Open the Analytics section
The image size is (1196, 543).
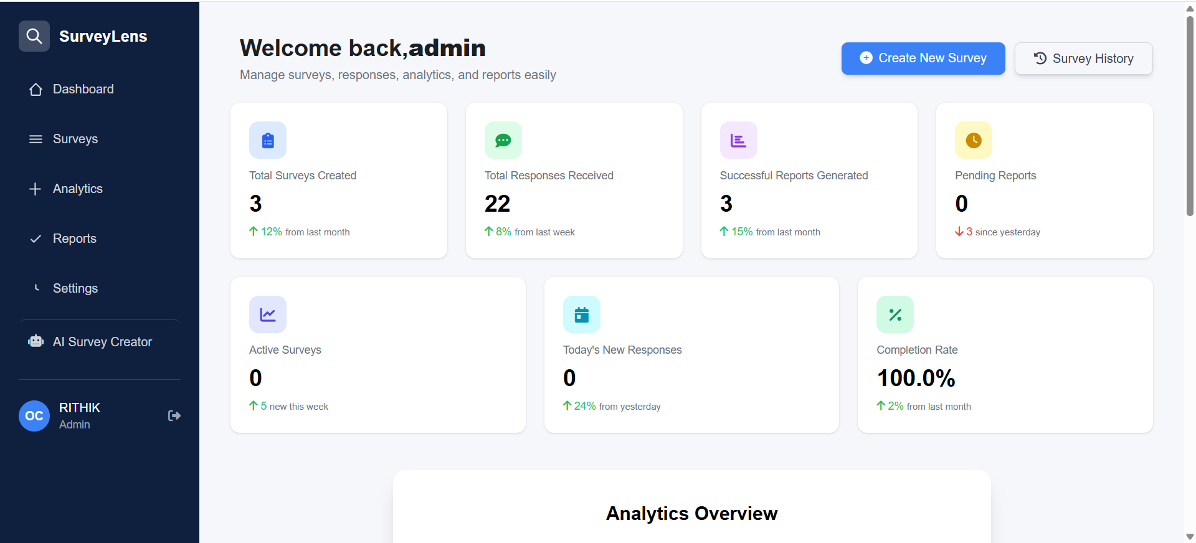[77, 189]
